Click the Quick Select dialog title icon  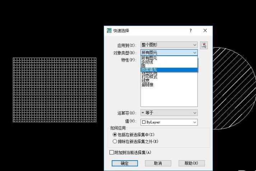[x=109, y=31]
